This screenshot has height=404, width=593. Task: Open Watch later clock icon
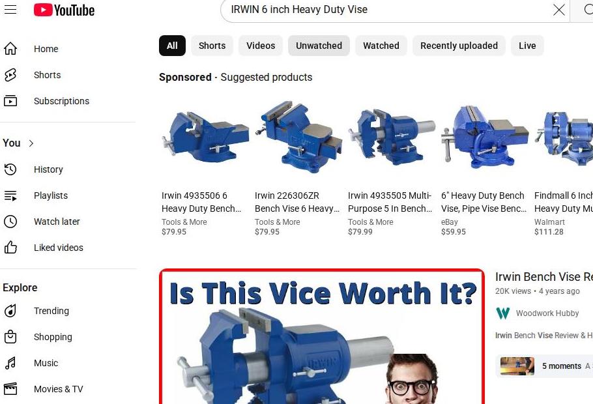point(10,222)
